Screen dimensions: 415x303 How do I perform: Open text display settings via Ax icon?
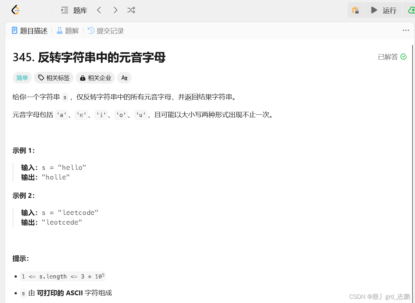pos(124,78)
